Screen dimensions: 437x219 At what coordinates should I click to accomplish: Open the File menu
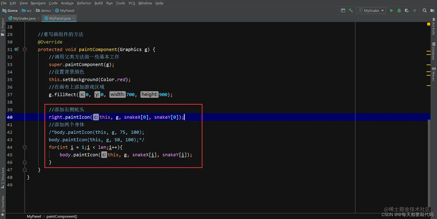click(x=4, y=3)
